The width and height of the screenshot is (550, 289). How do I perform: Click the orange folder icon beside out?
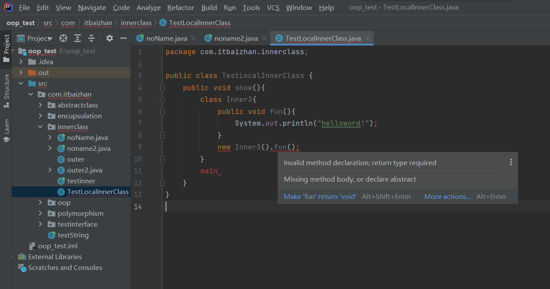(x=32, y=72)
